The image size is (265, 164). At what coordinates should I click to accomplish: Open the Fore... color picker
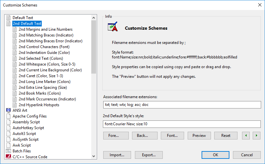tap(116, 136)
